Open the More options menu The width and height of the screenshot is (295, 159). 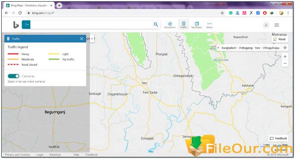click(x=210, y=25)
